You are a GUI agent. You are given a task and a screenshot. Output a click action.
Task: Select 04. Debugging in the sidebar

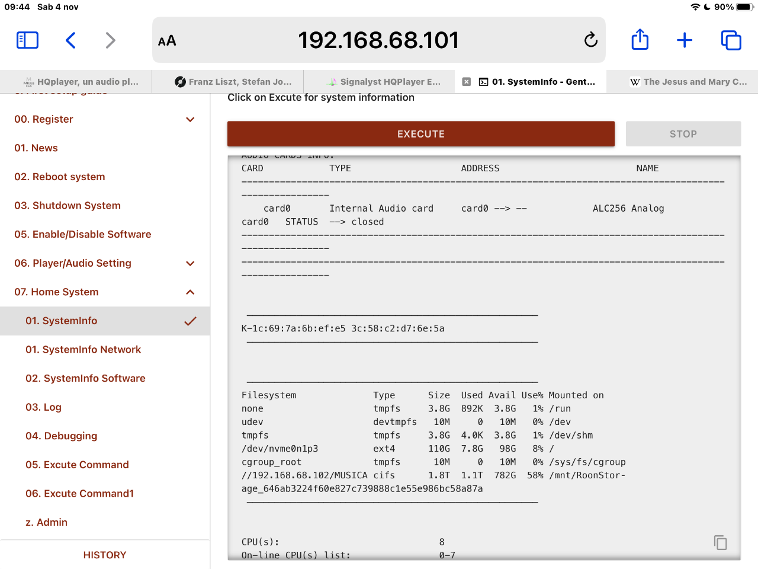[61, 436]
